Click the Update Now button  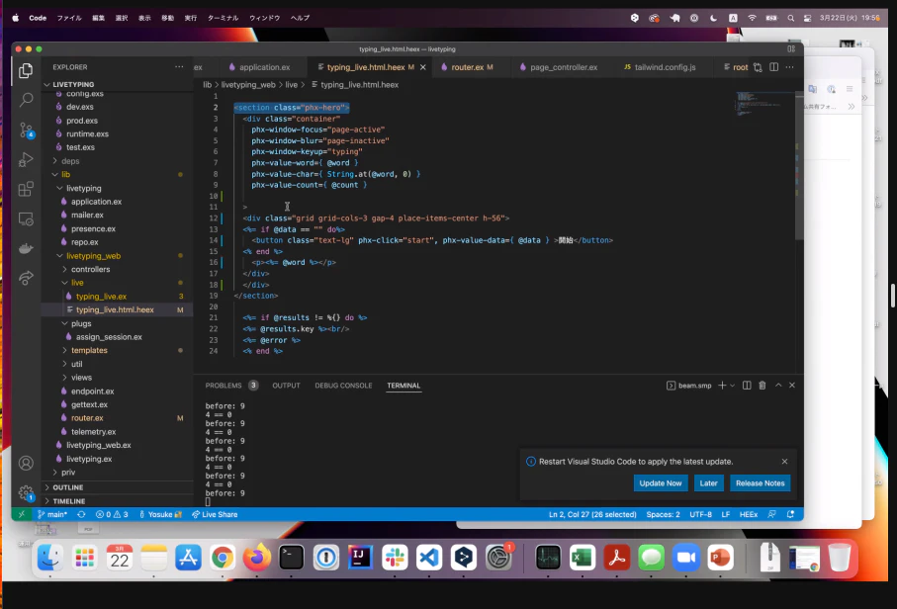point(661,483)
